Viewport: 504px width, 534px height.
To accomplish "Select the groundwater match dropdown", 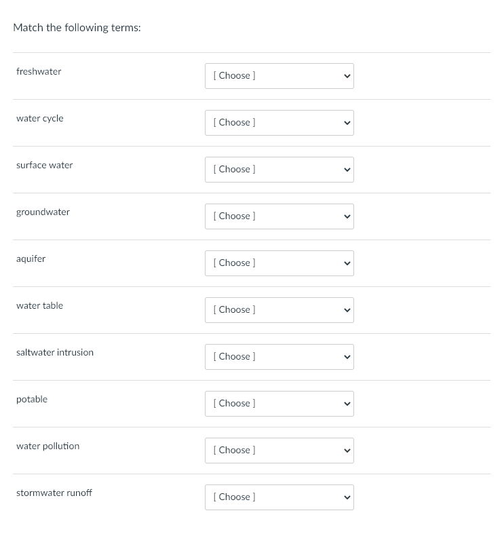I will [x=279, y=216].
